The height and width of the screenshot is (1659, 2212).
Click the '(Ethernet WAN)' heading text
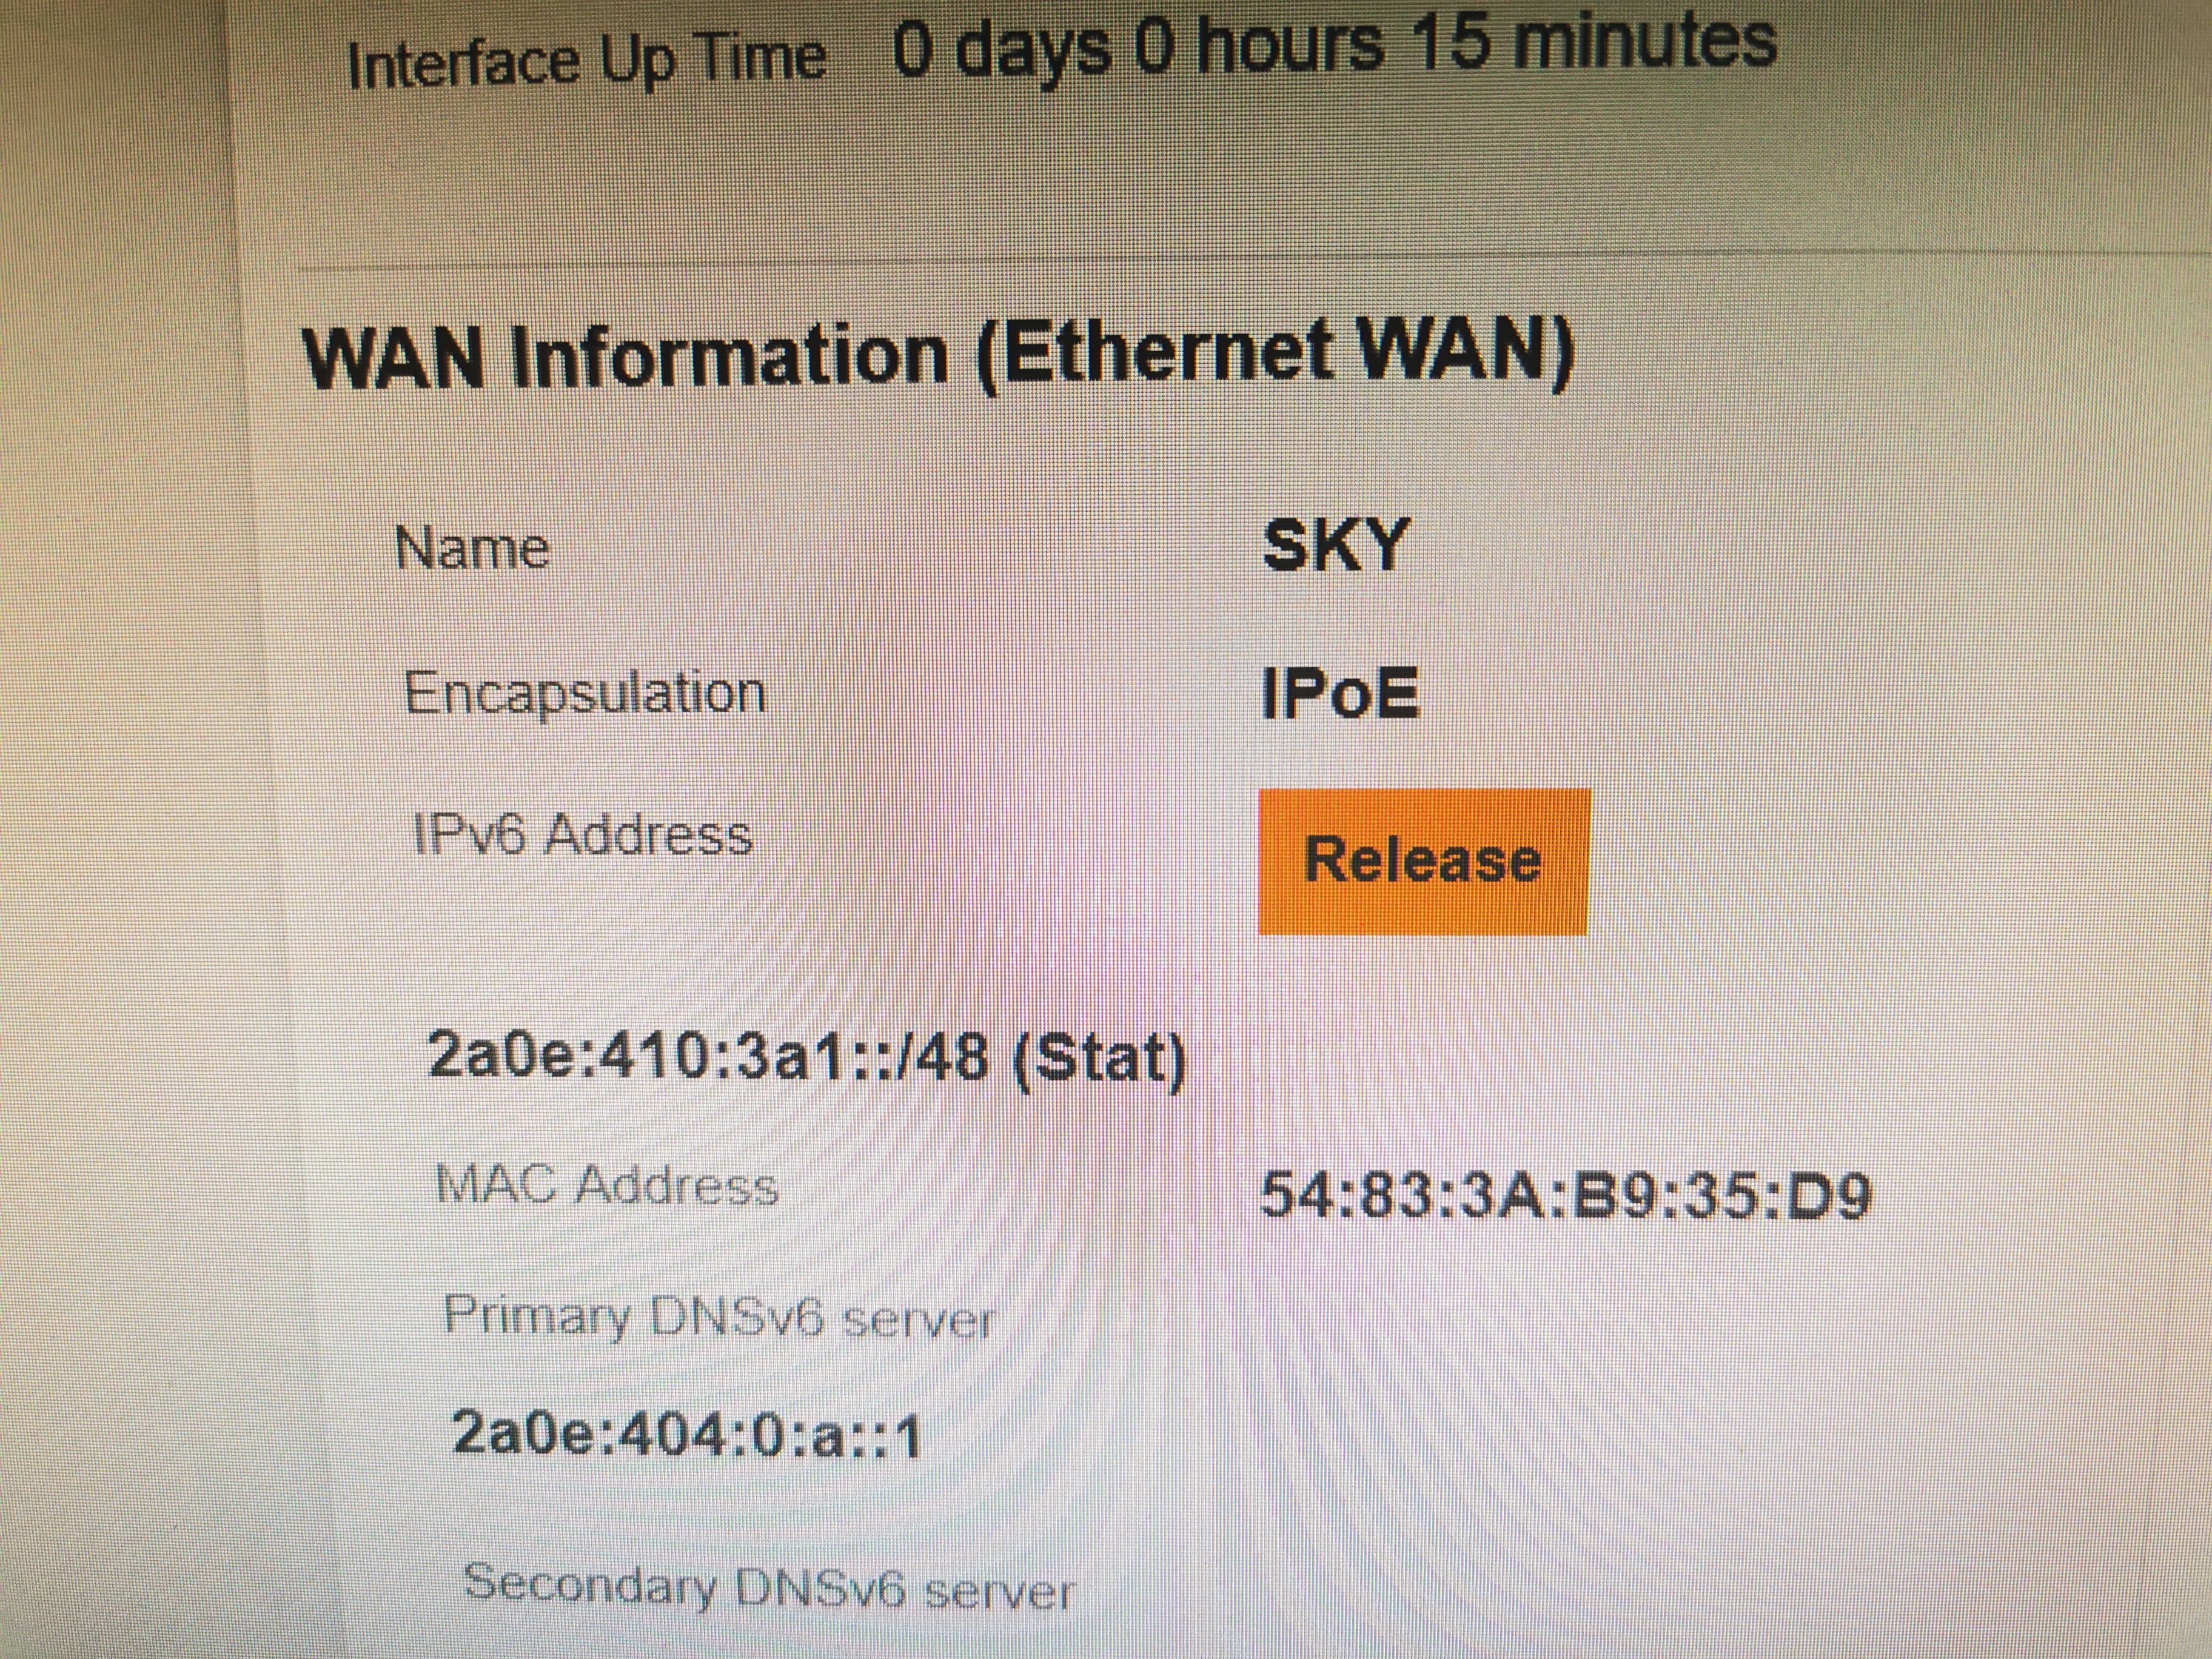pos(1273,352)
